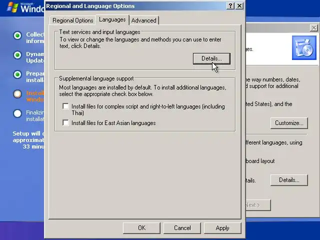This screenshot has height=240, width=320.
Task: Apply the language settings
Action: 222,228
